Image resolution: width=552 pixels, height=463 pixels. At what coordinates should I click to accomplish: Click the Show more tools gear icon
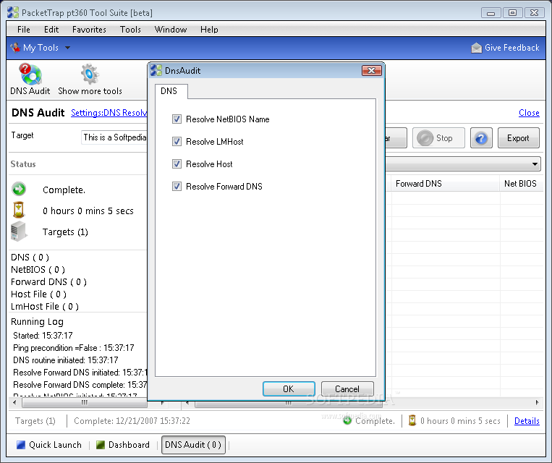coord(90,75)
